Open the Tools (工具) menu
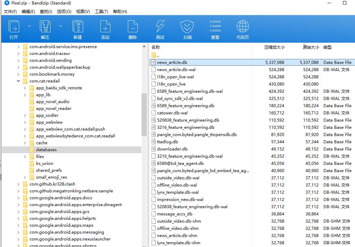Screen dimensions: 355x247 coord(101,12)
